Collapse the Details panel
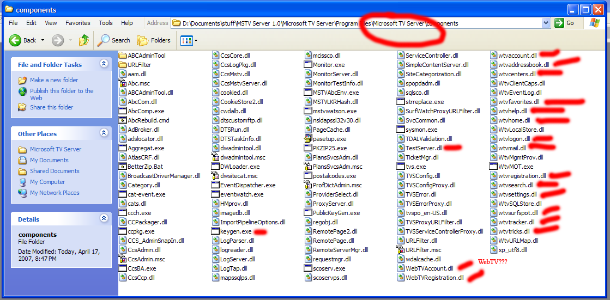 104,219
